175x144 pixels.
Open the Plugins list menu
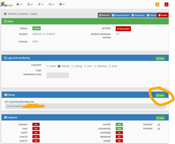tap(51, 5)
